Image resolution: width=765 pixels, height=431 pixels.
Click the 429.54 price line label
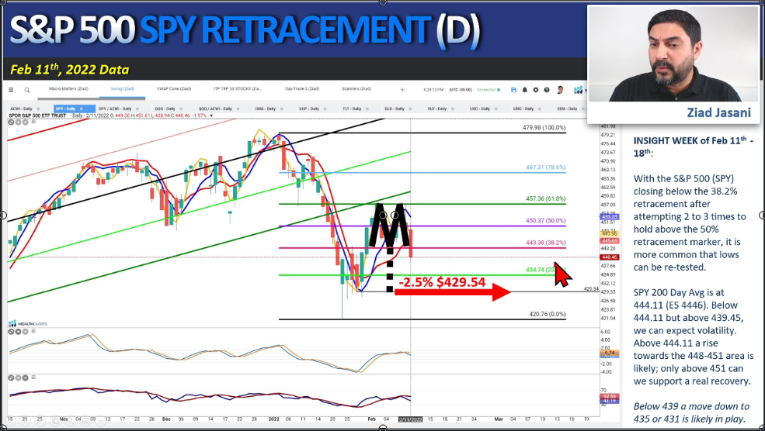coord(591,289)
